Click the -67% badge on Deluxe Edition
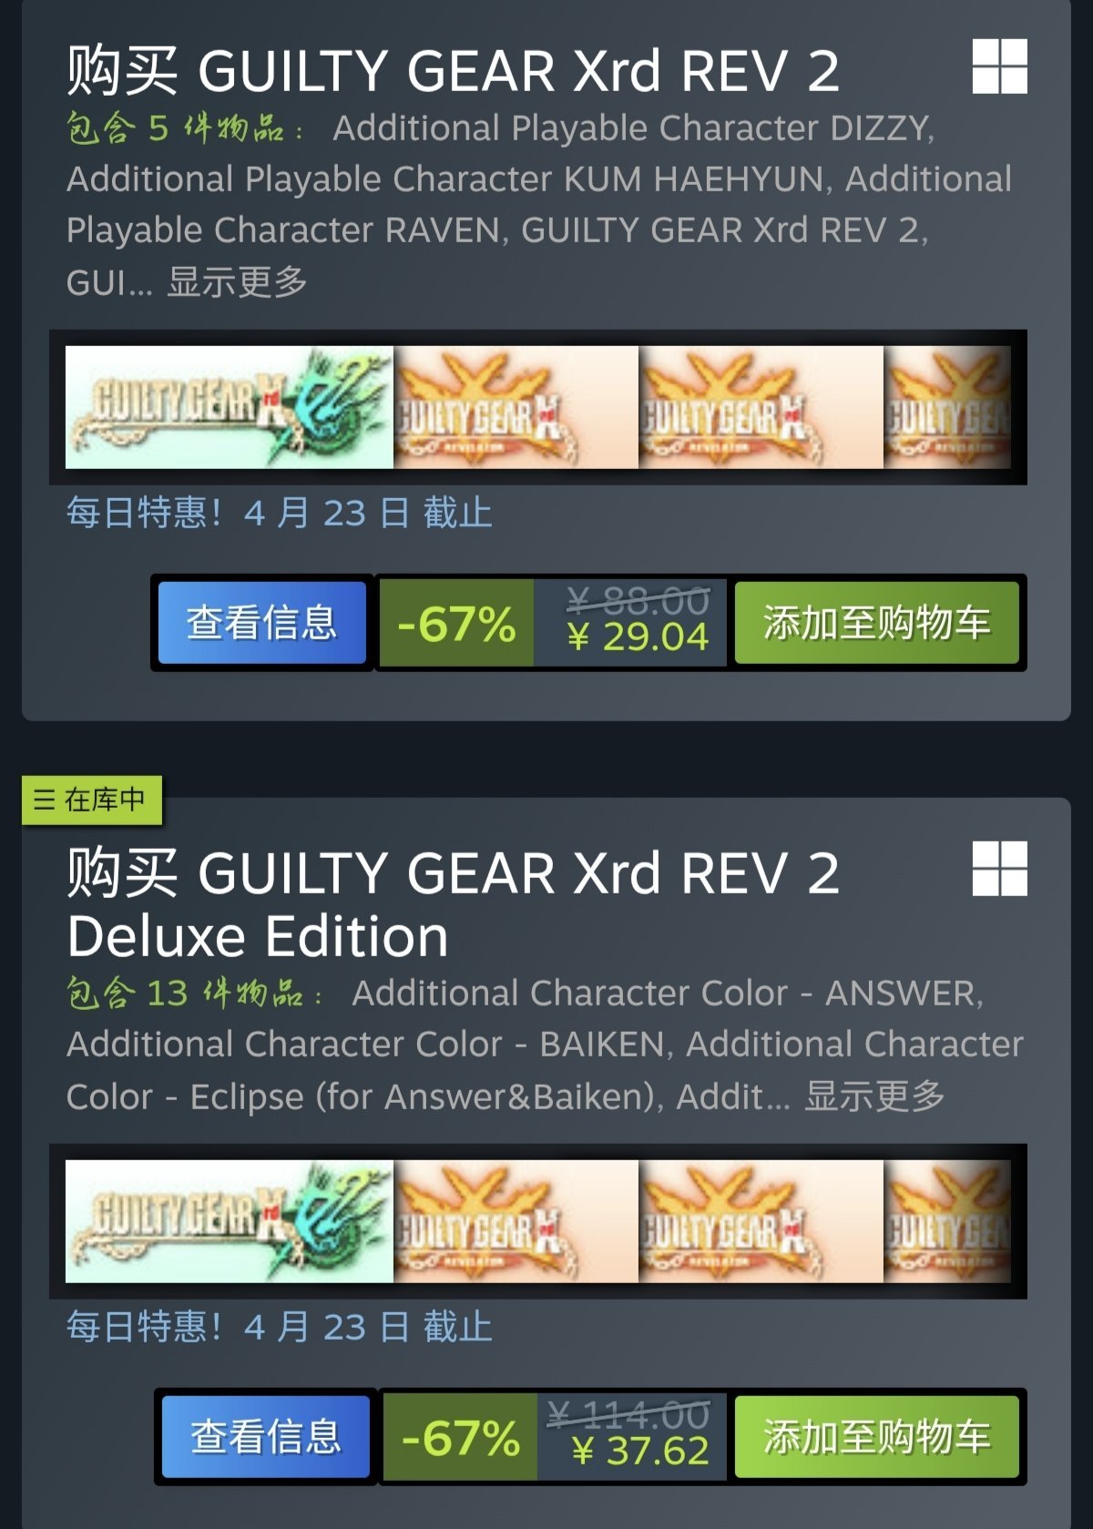Viewport: 1093px width, 1529px height. (461, 1437)
